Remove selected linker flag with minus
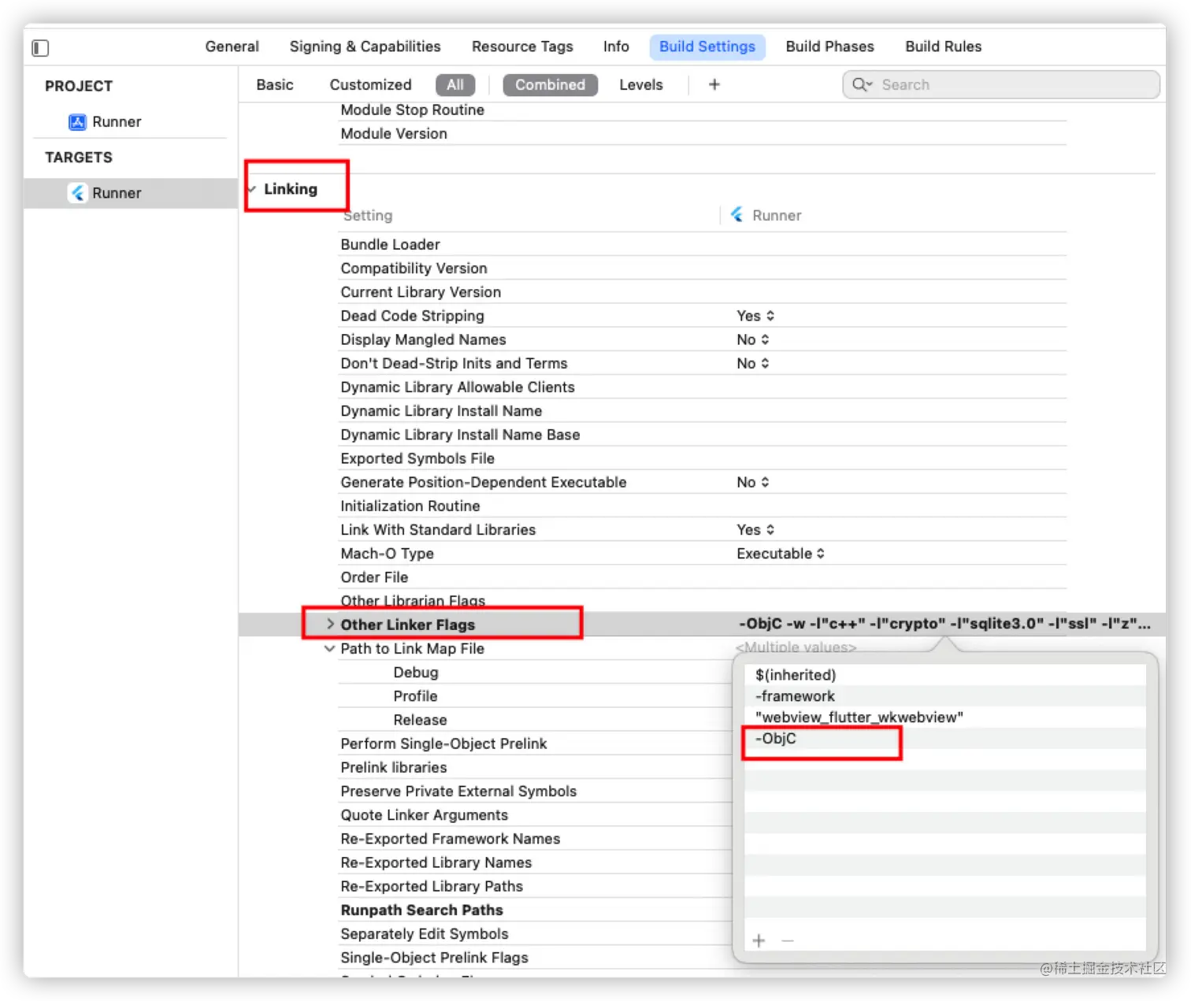 click(x=788, y=940)
